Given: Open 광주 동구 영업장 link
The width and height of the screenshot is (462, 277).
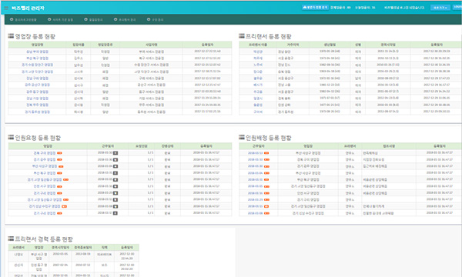Looking at the screenshot, I should pyautogui.click(x=38, y=92).
